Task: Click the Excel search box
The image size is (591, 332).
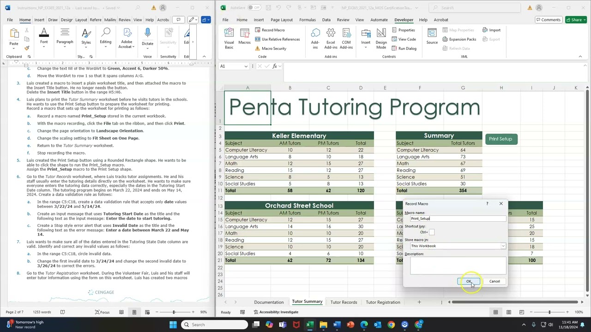Action: click(476, 8)
